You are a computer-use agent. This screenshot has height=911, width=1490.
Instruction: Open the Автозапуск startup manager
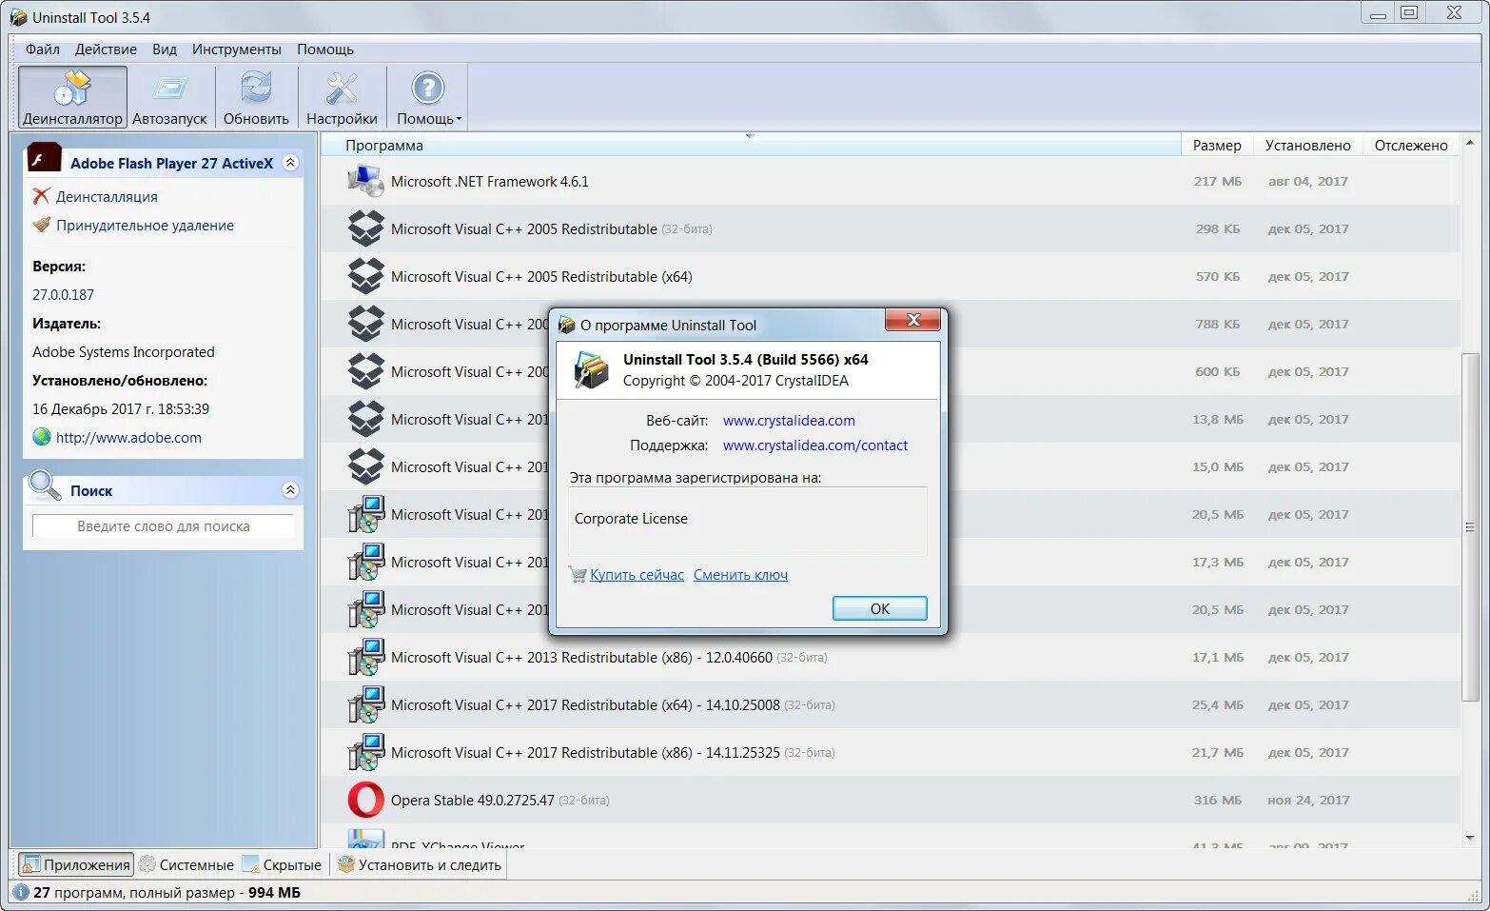169,97
